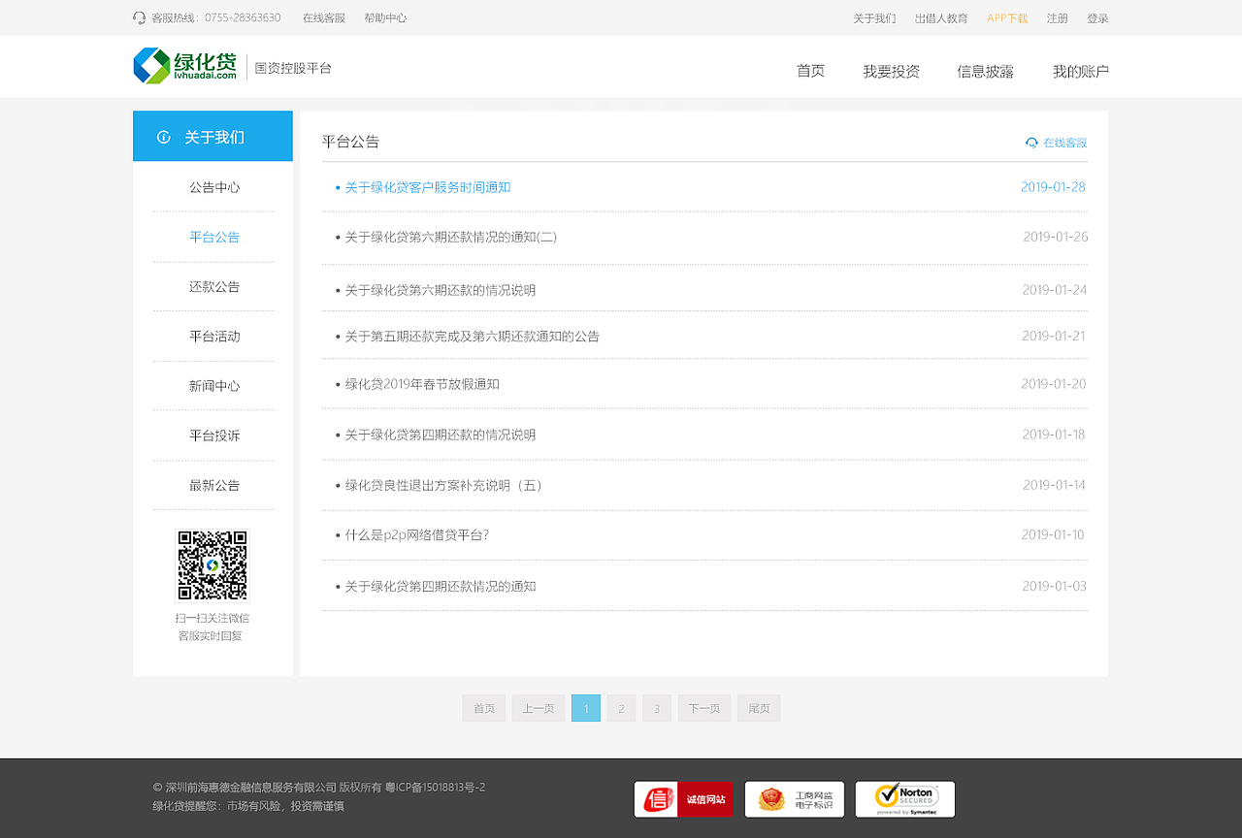Click the WeChat QR code image
The width and height of the screenshot is (1242, 838).
point(212,564)
